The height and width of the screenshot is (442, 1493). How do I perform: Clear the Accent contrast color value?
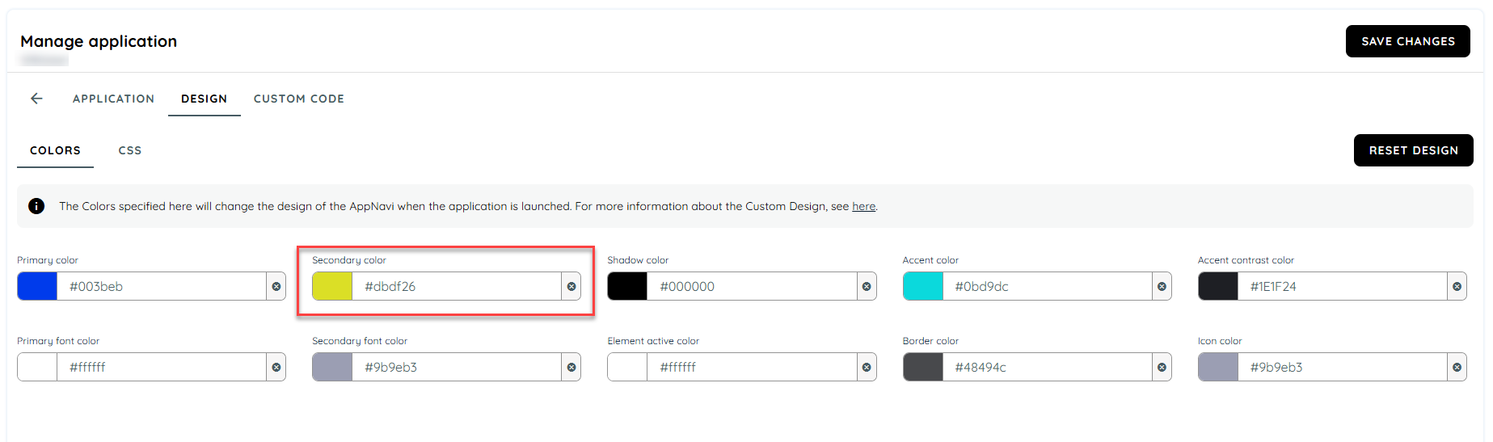pos(1457,287)
